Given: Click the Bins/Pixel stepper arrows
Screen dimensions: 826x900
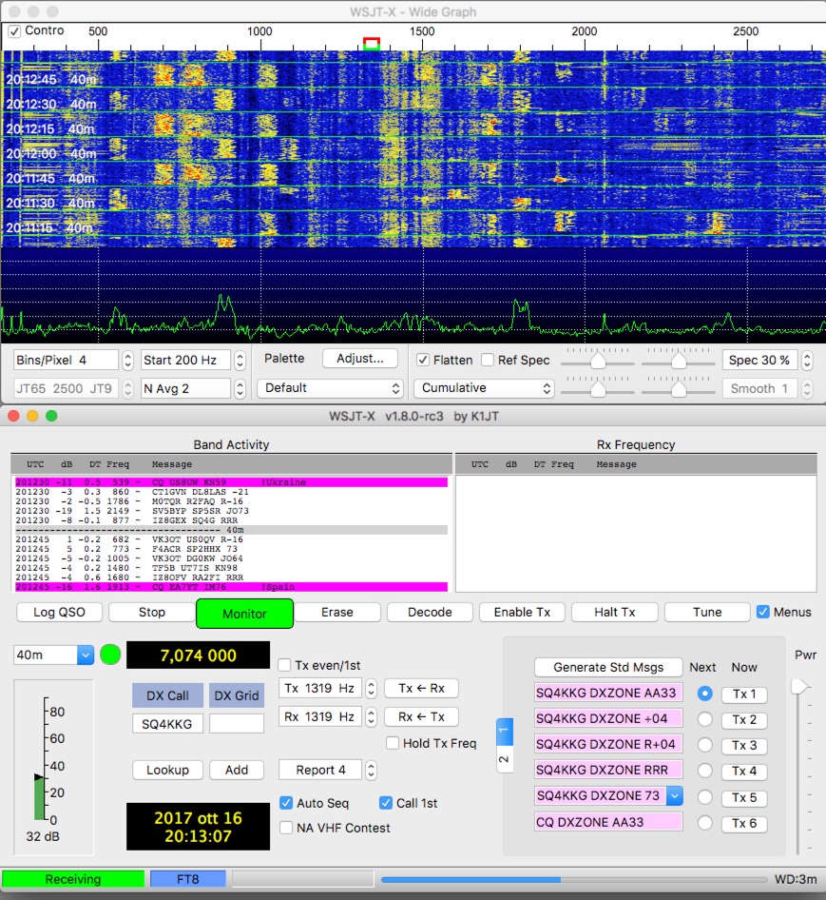Looking at the screenshot, I should 126,361.
